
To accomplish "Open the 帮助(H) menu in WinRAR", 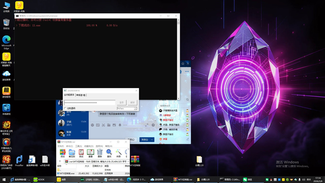I will 109,146.
